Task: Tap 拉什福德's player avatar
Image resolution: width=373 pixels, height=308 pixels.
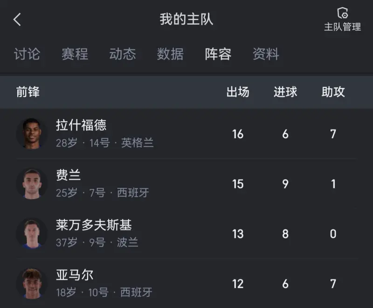Action: (32, 134)
